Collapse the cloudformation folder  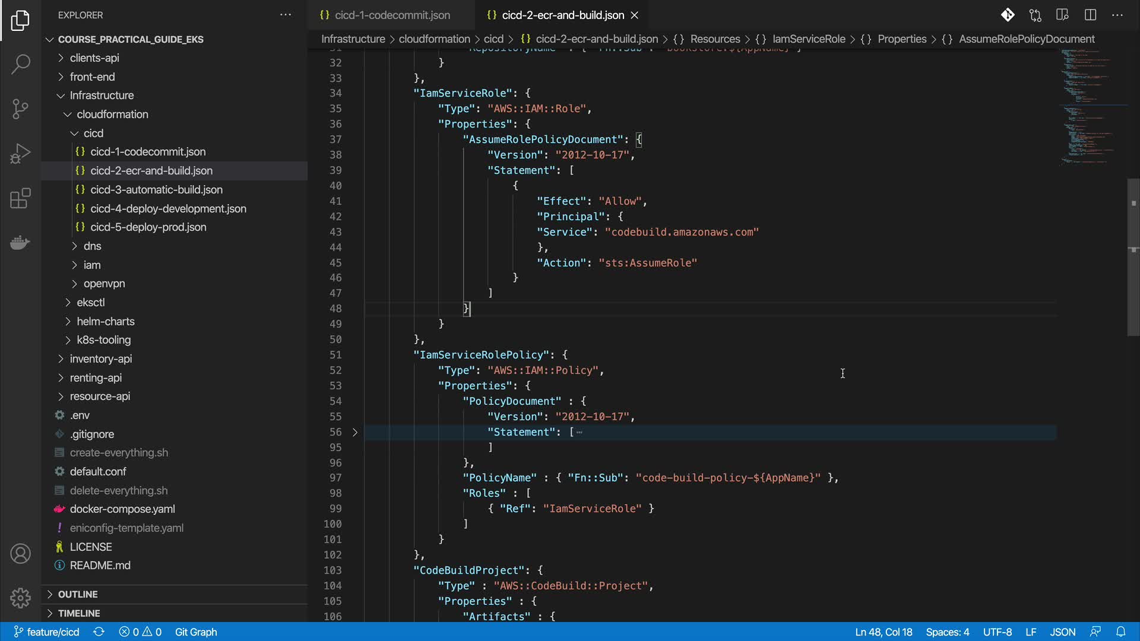(112, 114)
